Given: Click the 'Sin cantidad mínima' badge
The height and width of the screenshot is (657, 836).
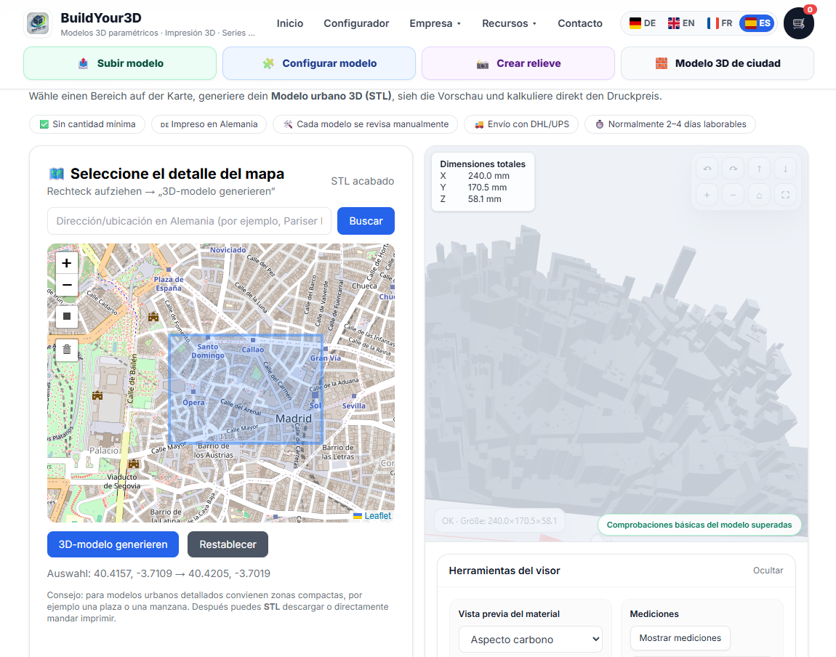Looking at the screenshot, I should [x=87, y=124].
